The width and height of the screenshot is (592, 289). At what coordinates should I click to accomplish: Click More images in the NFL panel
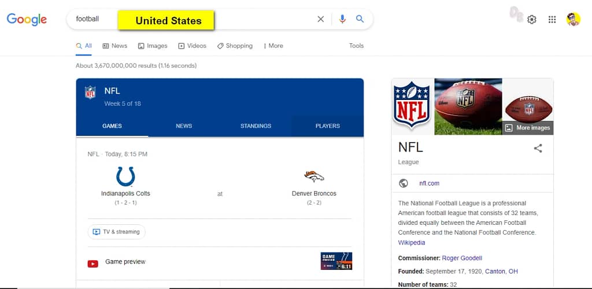(x=528, y=128)
